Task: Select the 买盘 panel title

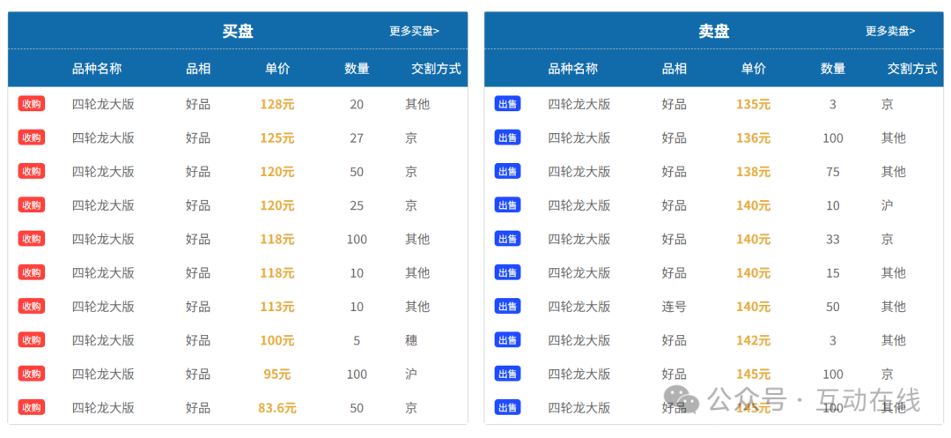Action: pyautogui.click(x=238, y=31)
